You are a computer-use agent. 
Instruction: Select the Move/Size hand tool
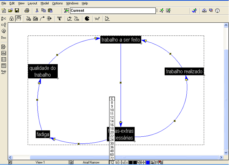[18, 19]
